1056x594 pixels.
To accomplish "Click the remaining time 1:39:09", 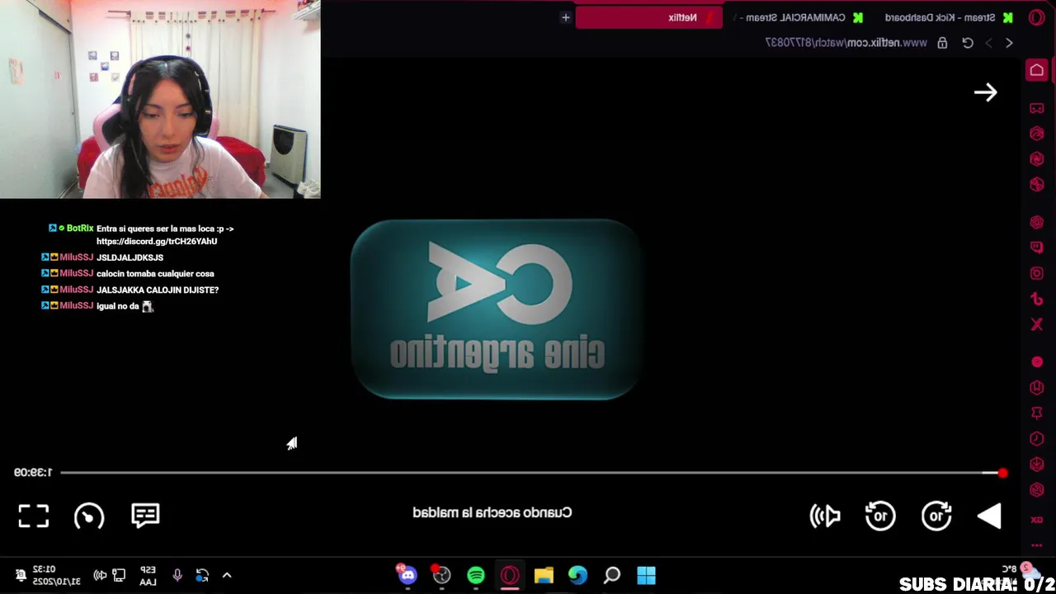I will pos(33,472).
